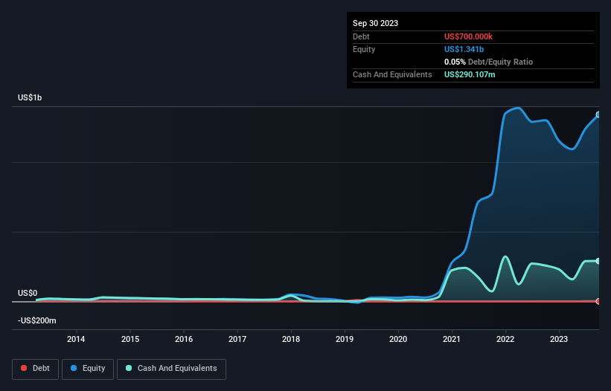Click Cash And Equivalents label in tooltip
Screen dimensions: 611x391
(392, 74)
